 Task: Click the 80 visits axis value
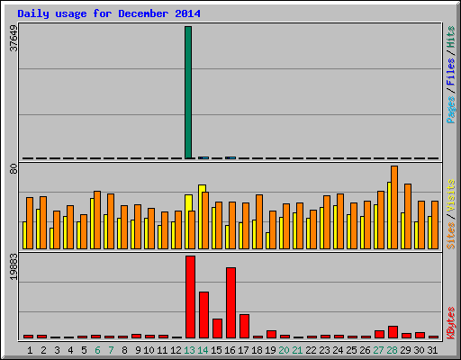[x=14, y=169]
